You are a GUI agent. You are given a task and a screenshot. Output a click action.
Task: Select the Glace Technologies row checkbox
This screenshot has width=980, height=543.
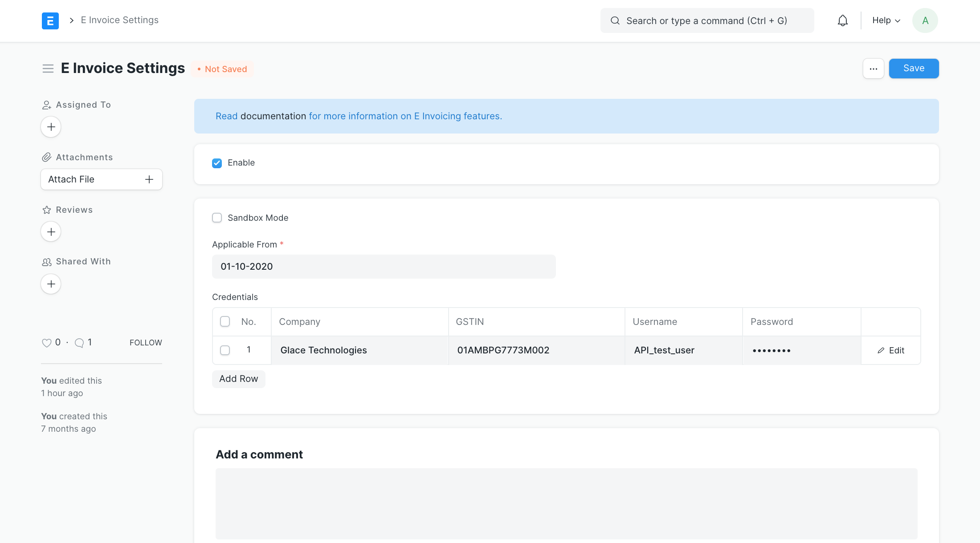pyautogui.click(x=225, y=350)
